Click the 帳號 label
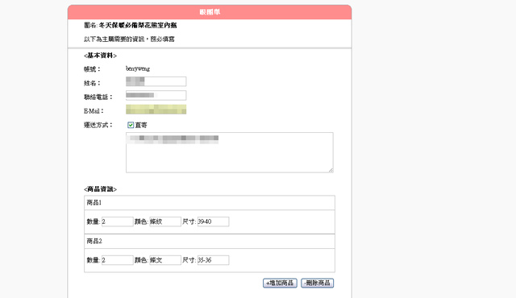This screenshot has width=516, height=298. pos(92,69)
